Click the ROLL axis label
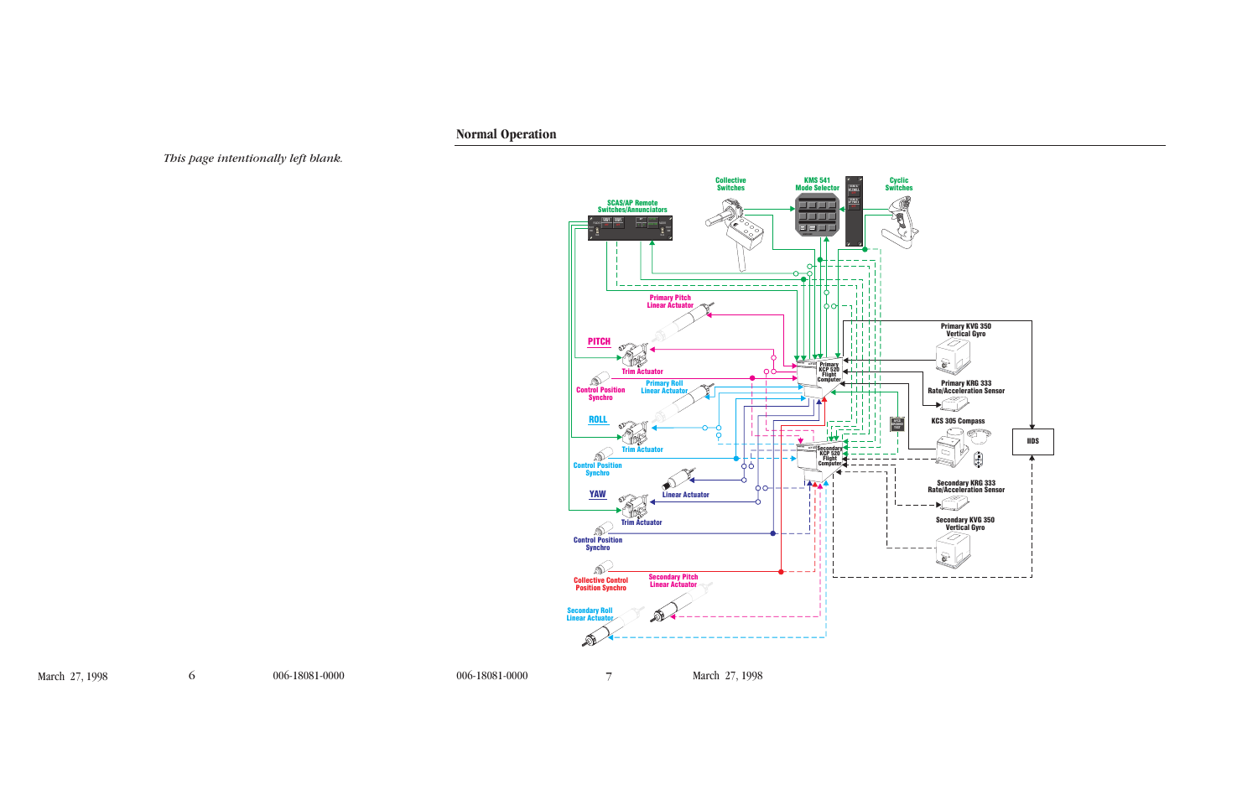1237x800 pixels. pyautogui.click(x=598, y=420)
